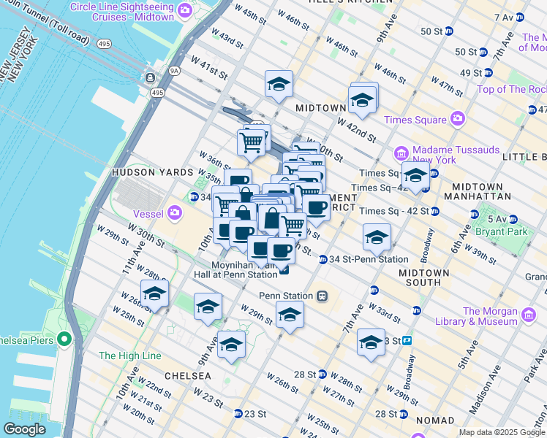This screenshot has height=438, width=547.
Task: Click the Penn Station train icon
Action: [322, 296]
